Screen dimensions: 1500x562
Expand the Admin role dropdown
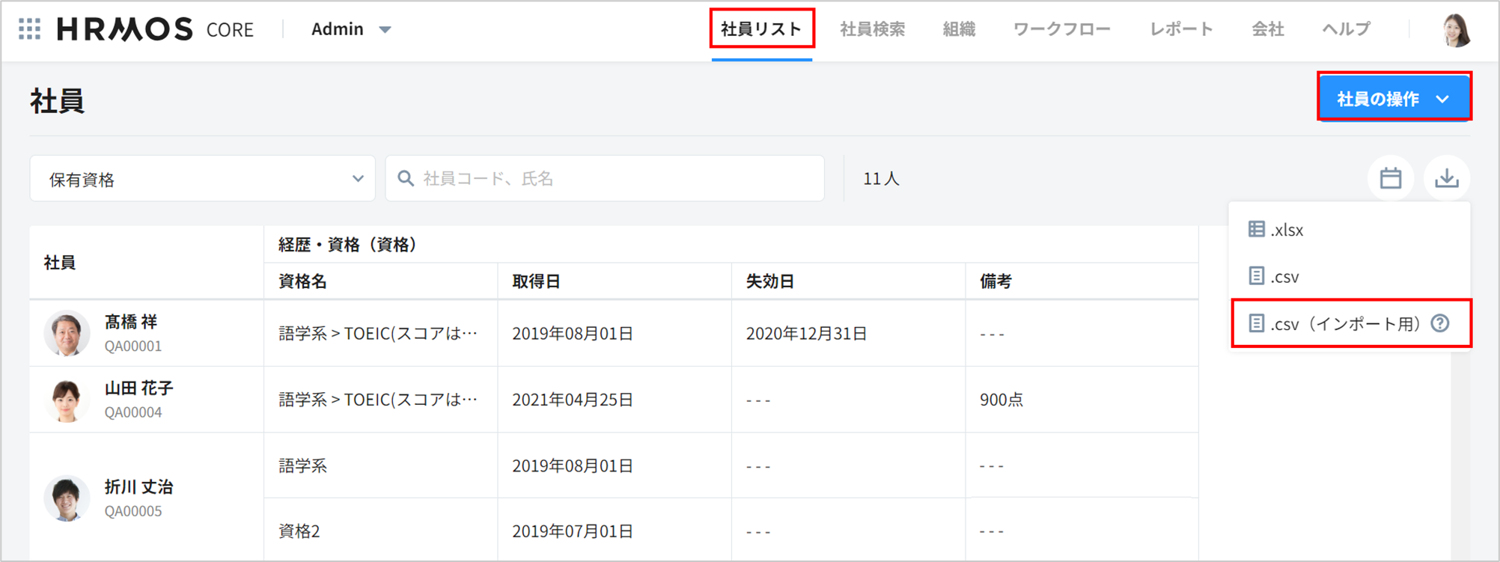click(x=351, y=29)
